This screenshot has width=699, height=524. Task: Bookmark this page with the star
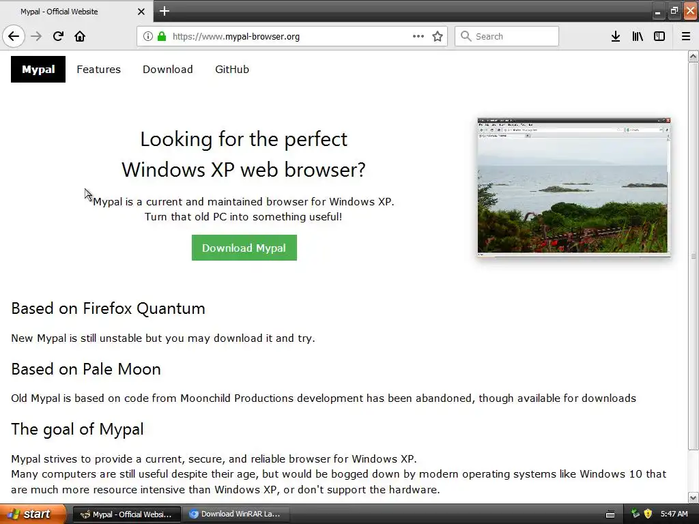coord(438,36)
